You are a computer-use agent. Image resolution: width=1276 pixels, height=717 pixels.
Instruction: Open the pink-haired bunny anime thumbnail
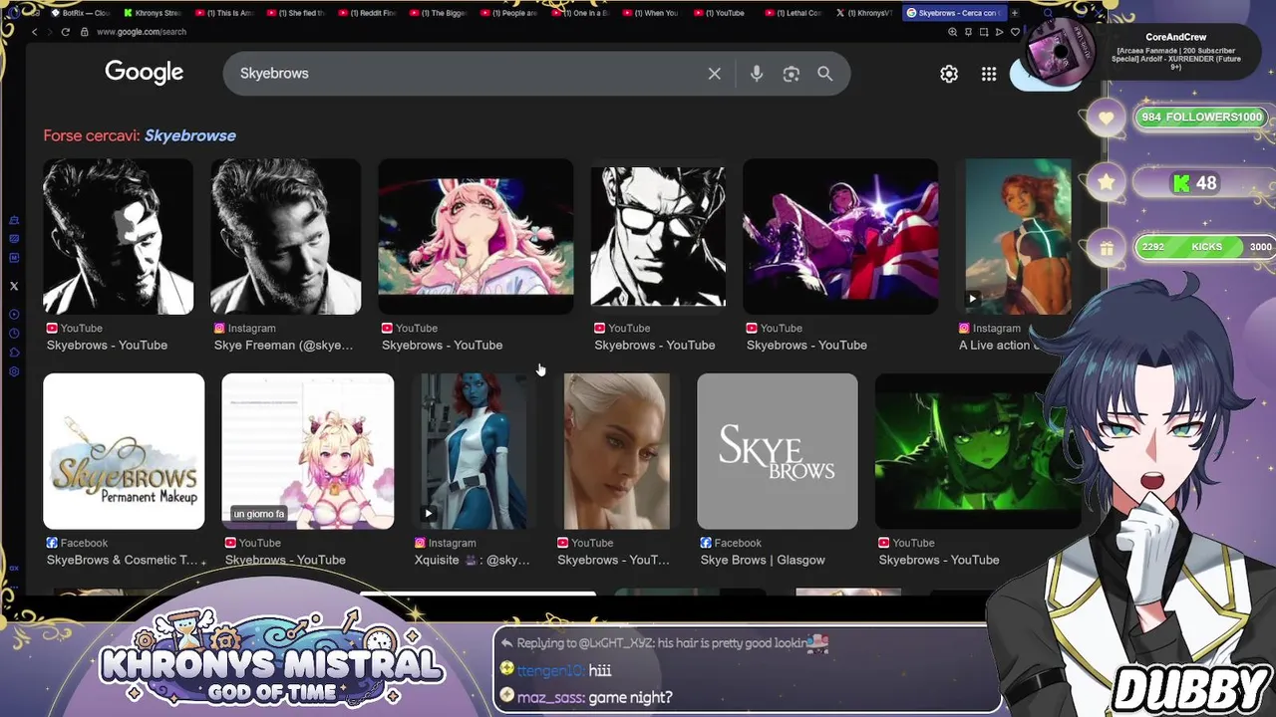click(476, 237)
